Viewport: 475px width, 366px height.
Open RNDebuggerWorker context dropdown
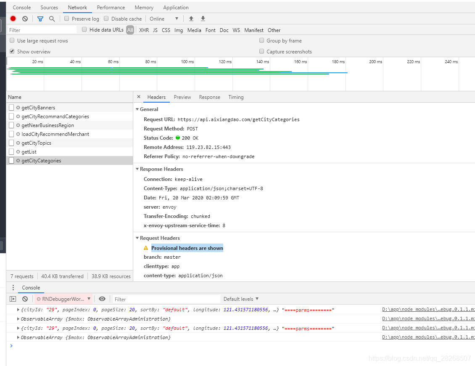point(63,299)
